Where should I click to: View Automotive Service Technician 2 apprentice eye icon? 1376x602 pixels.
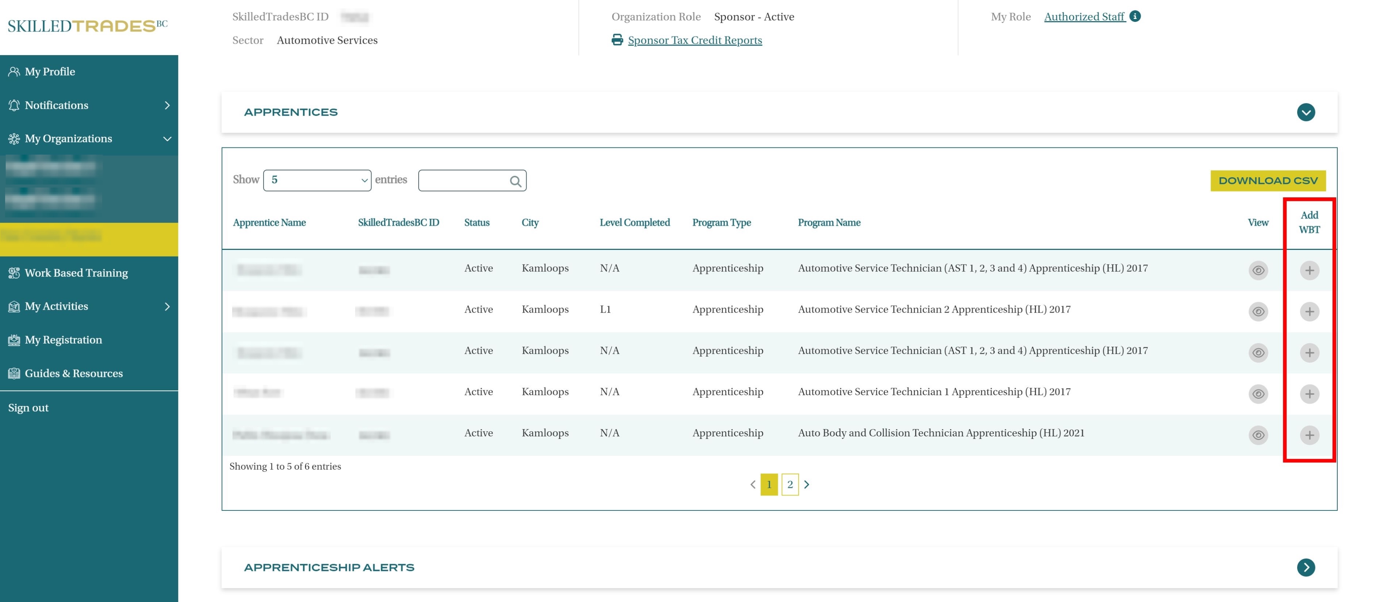1258,312
